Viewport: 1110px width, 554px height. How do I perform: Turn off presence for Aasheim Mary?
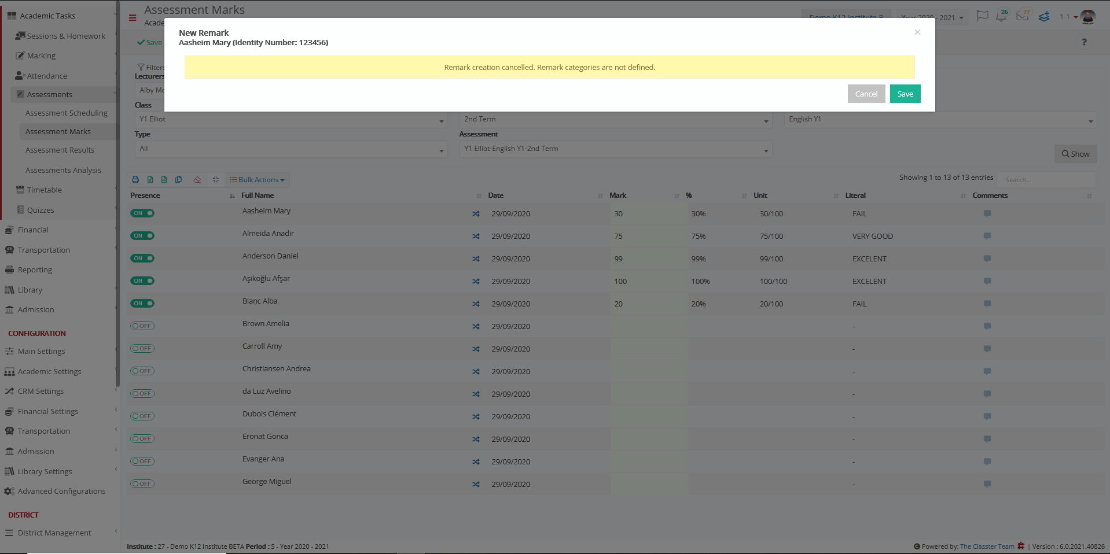[142, 213]
